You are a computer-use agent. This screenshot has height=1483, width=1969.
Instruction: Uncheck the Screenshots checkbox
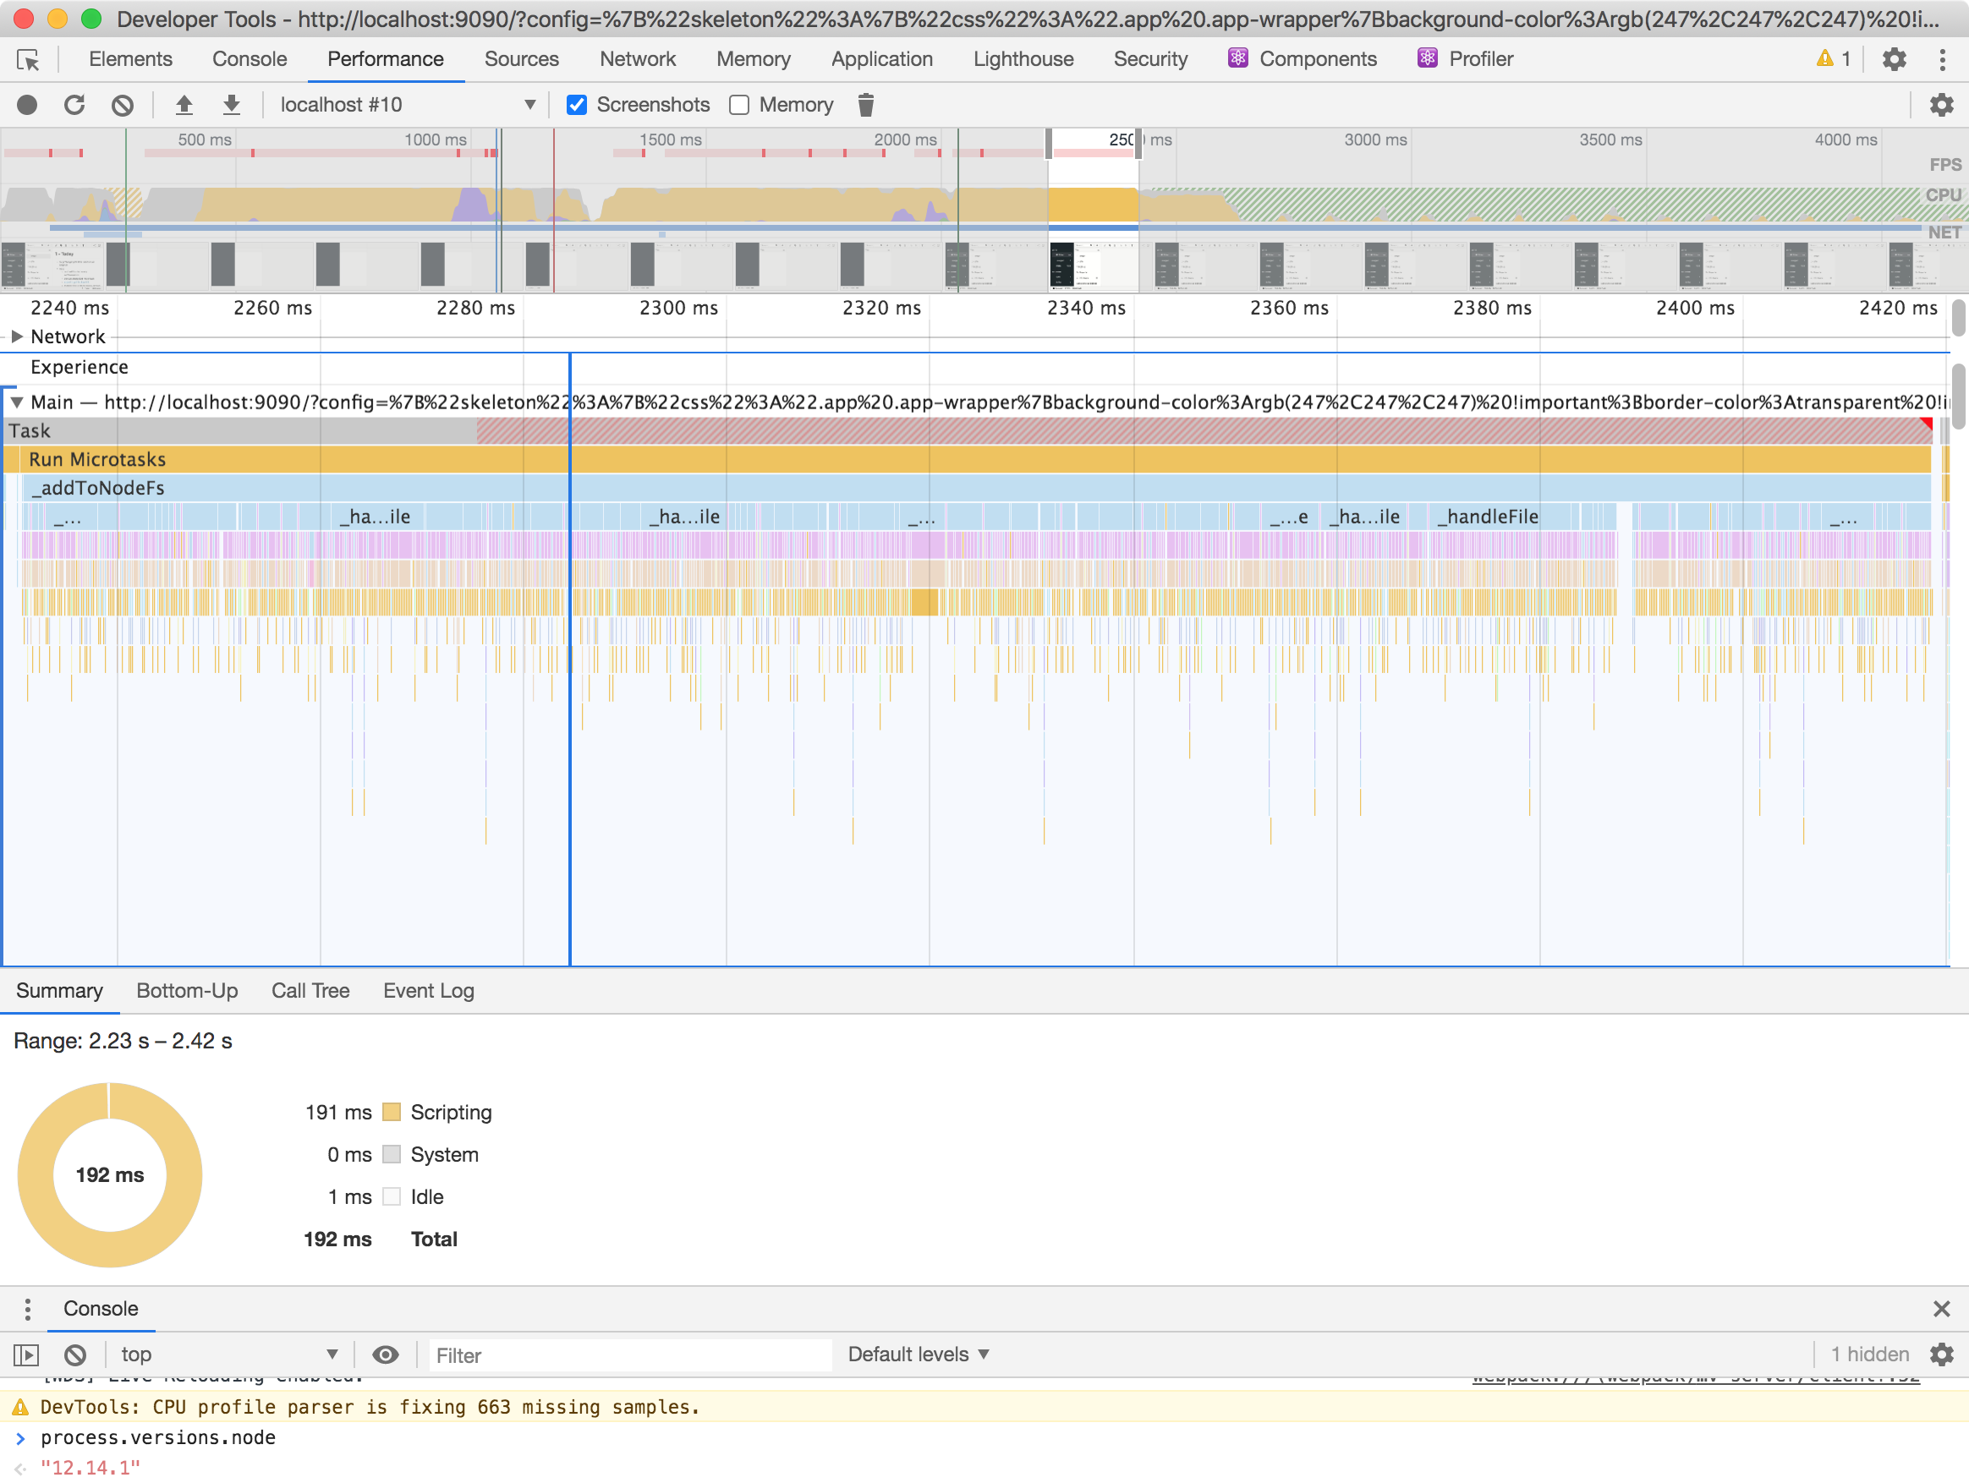click(577, 105)
